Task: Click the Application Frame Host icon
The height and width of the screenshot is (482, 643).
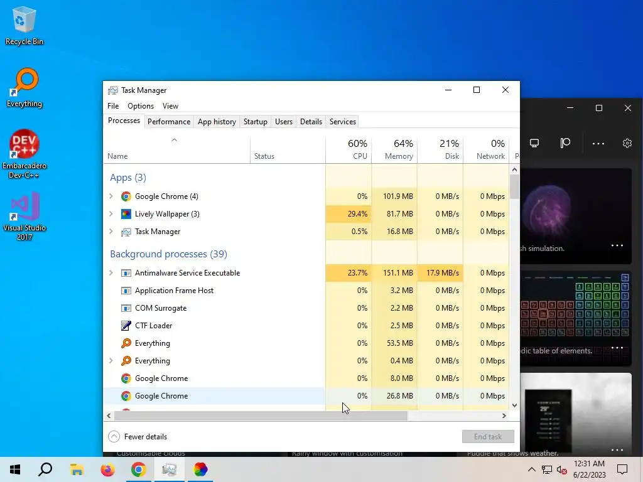Action: click(126, 291)
